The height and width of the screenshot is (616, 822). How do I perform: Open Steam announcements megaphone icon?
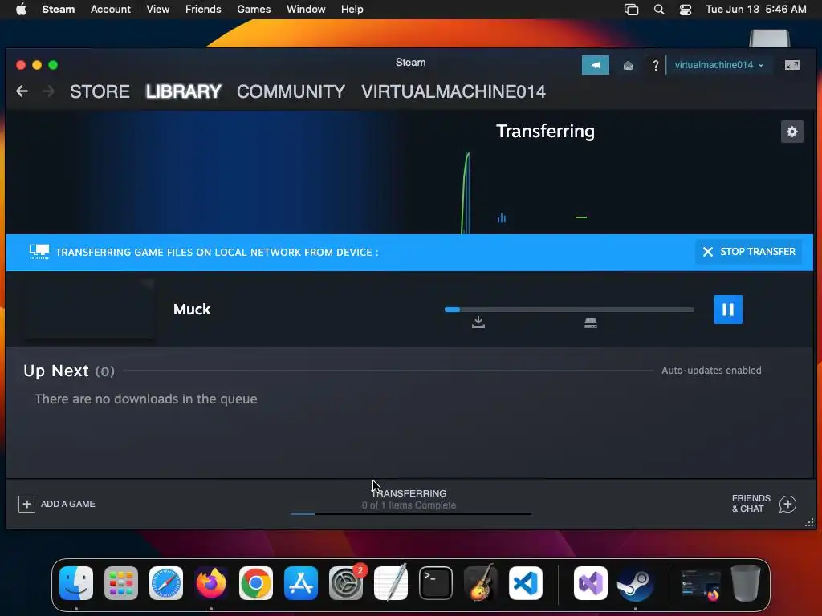[596, 65]
